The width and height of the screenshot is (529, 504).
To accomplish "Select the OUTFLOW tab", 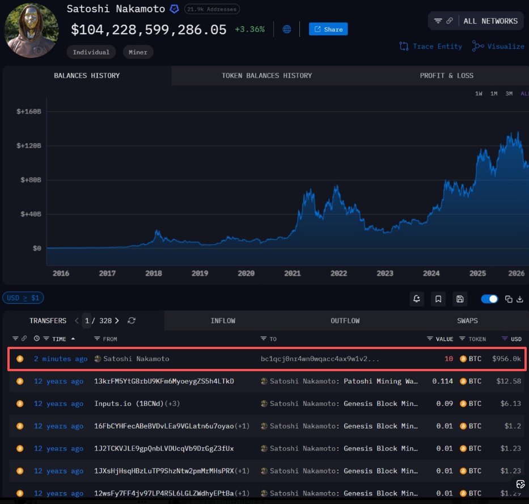I will (x=345, y=321).
